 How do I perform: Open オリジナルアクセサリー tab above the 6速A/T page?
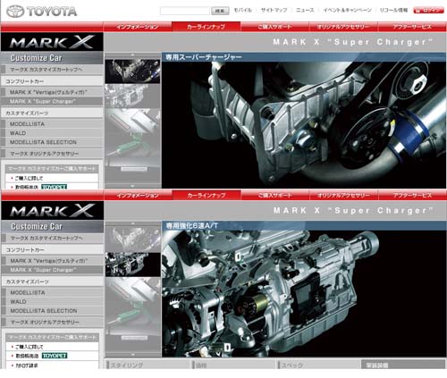343,196
